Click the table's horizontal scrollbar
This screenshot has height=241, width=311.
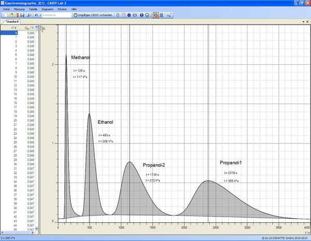(19, 234)
